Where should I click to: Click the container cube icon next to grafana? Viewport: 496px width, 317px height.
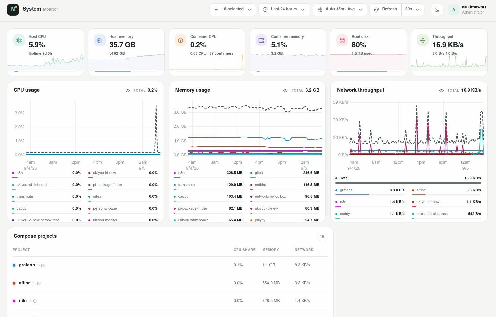tap(43, 265)
